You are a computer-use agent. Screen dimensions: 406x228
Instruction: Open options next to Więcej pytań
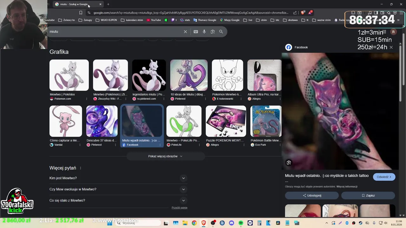click(x=81, y=168)
